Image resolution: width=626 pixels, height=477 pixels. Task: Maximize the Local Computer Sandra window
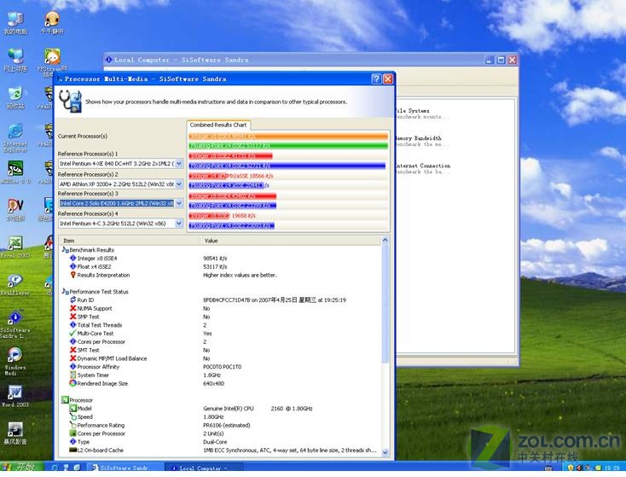click(501, 60)
